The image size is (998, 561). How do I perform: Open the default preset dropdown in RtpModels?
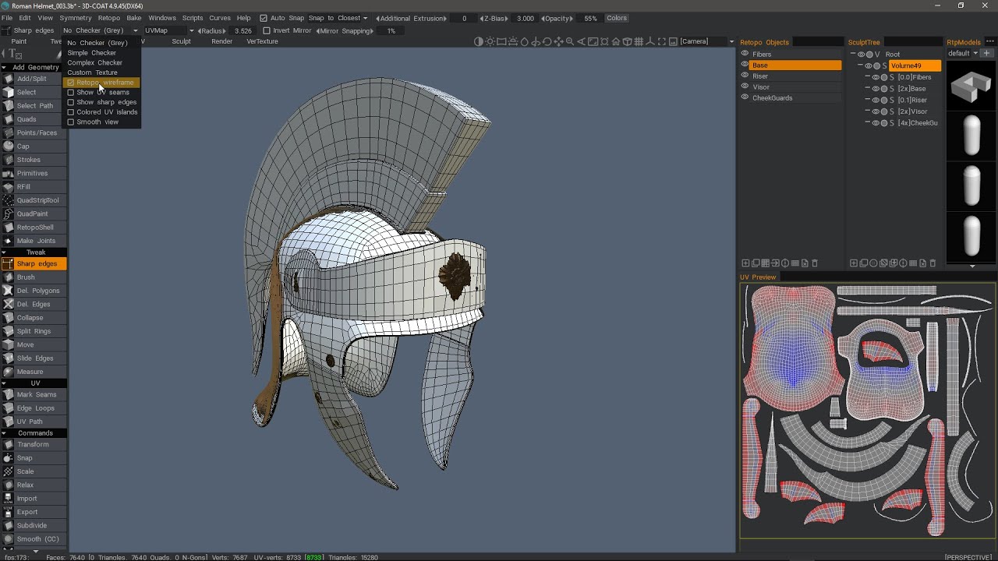tap(963, 53)
